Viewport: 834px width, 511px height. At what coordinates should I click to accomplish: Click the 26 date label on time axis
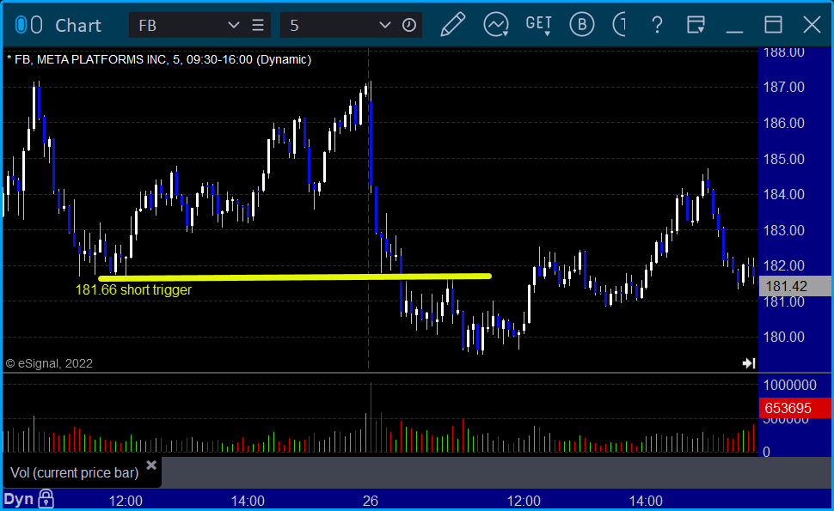[x=371, y=501]
